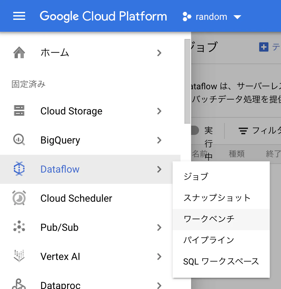Select スナップショット in the Dataflow submenu
The height and width of the screenshot is (289, 281).
[221, 198]
